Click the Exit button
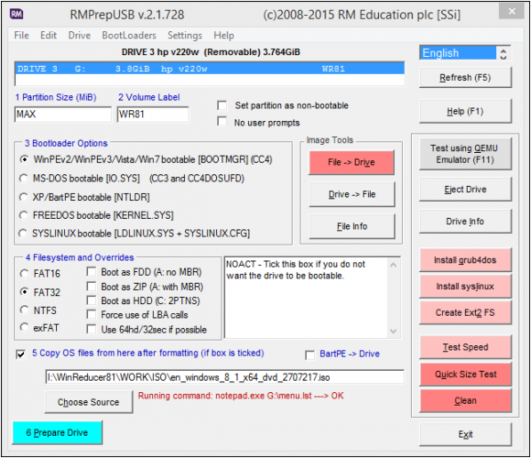Viewport: 531px width, 458px height. pos(465,434)
